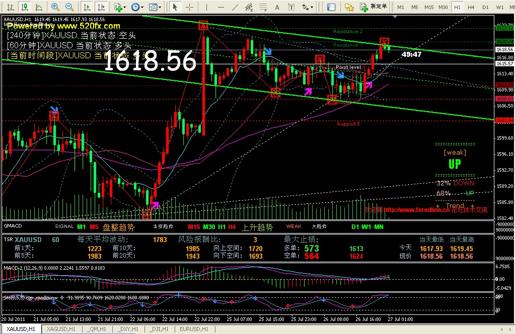Switch to the XAGUSD,H1 chart tab
This screenshot has width=515, height=334.
[x=61, y=329]
